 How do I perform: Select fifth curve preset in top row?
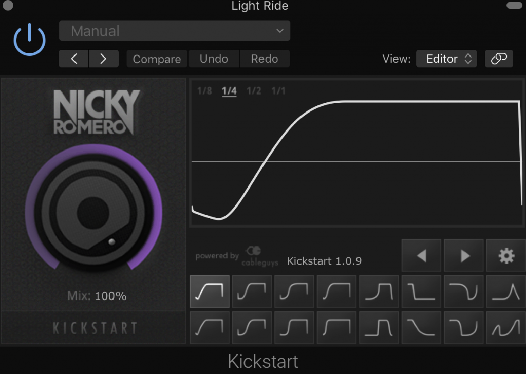click(x=379, y=291)
